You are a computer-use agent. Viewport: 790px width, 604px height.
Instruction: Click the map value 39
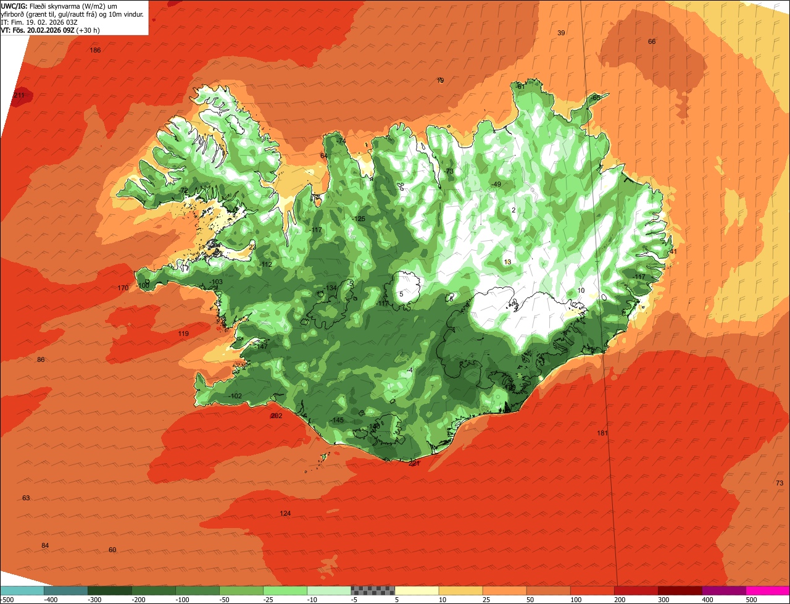point(561,33)
